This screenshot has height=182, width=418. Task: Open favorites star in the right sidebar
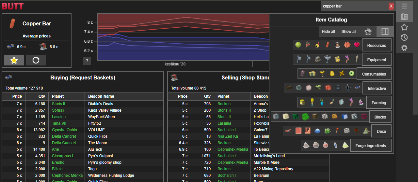[404, 27]
